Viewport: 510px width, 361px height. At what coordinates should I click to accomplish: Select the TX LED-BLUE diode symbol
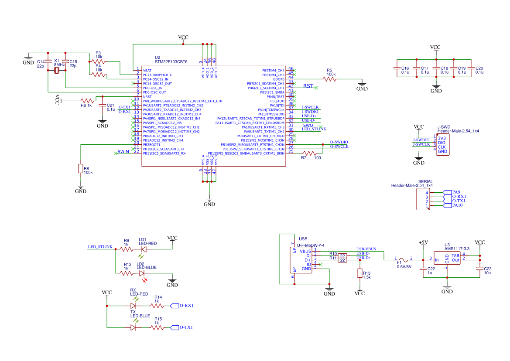pyautogui.click(x=133, y=327)
